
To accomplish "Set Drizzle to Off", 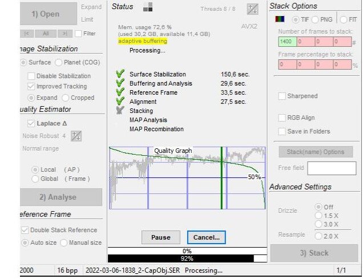I will [x=318, y=207].
